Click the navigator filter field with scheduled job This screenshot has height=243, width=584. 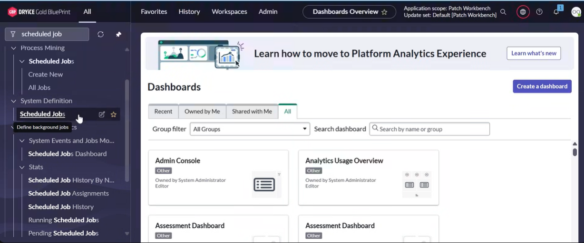coord(47,34)
